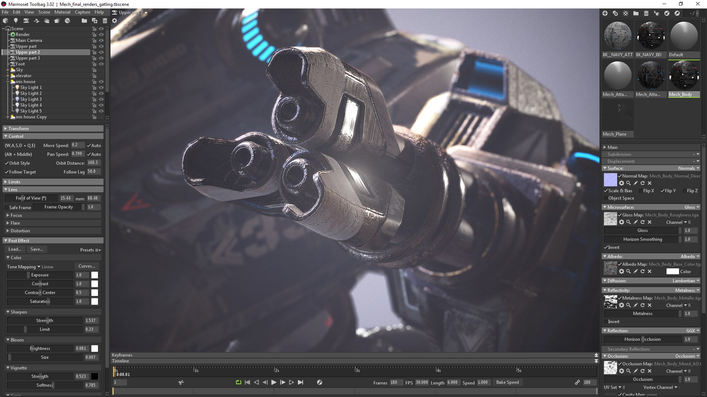Hide the Foot object in the scene tree

[x=101, y=64]
